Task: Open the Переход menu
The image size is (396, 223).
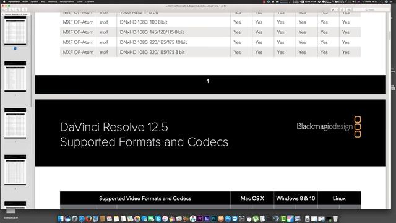Action: [x=52, y=1]
